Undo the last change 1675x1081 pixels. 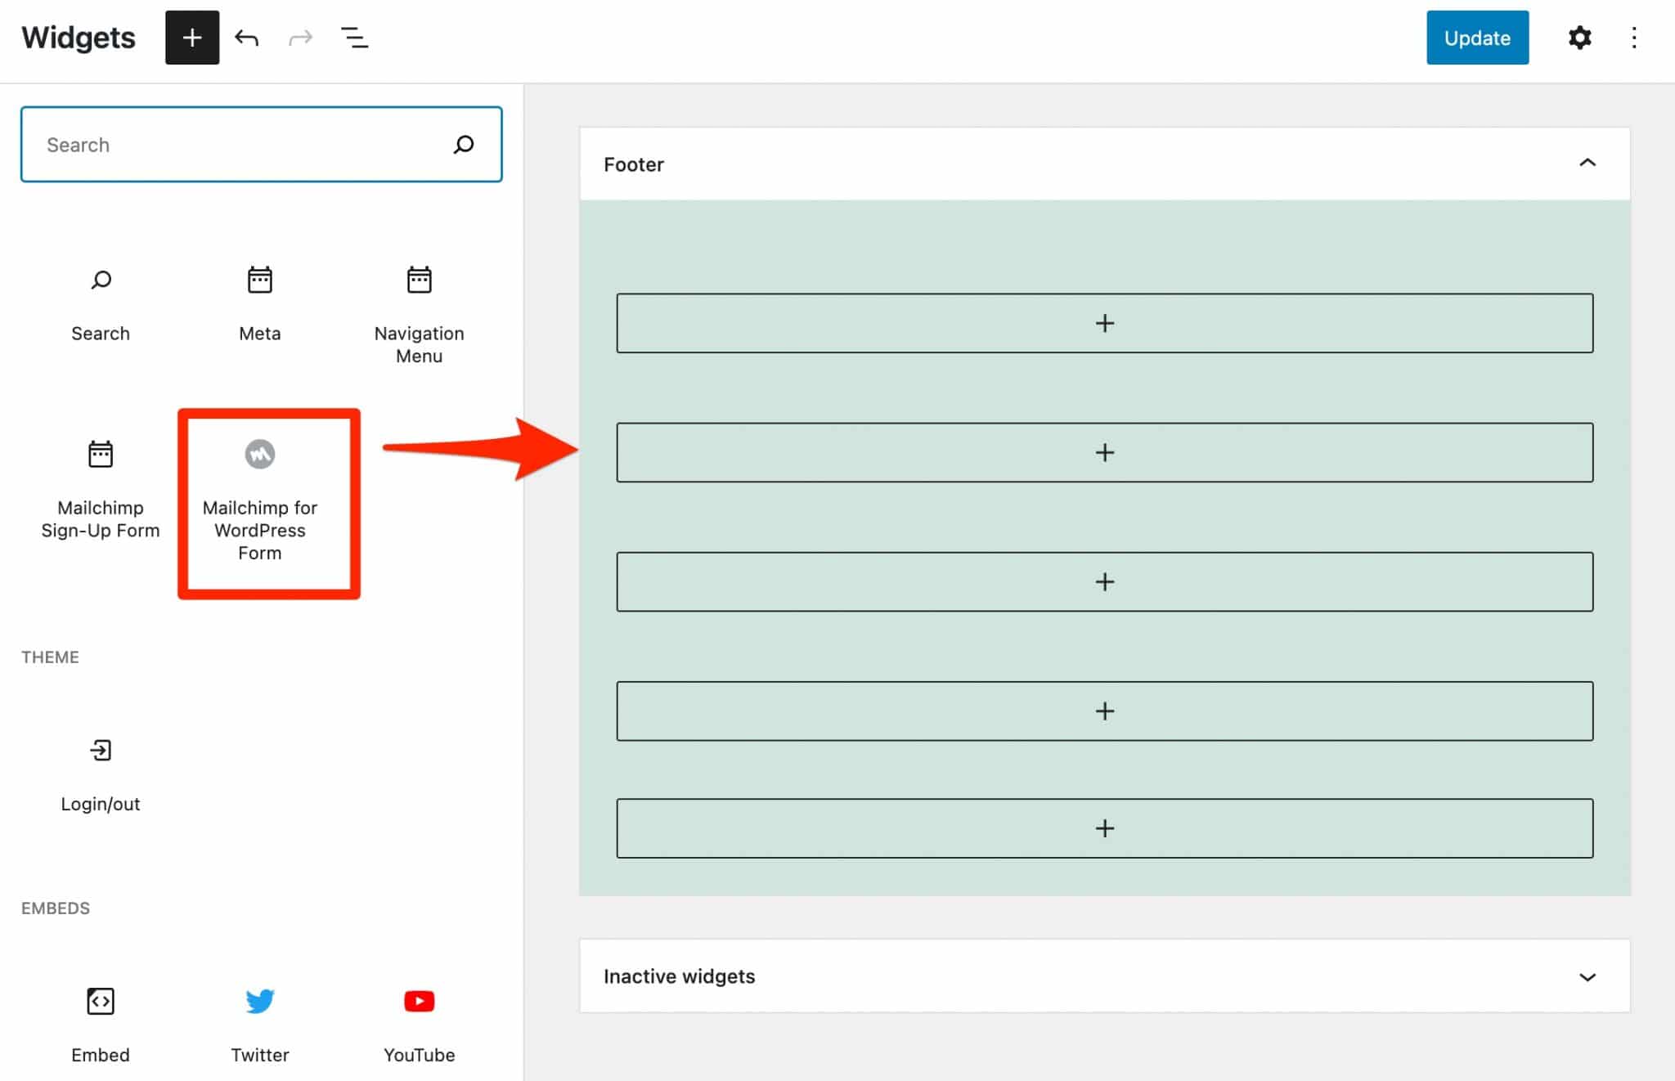point(246,38)
